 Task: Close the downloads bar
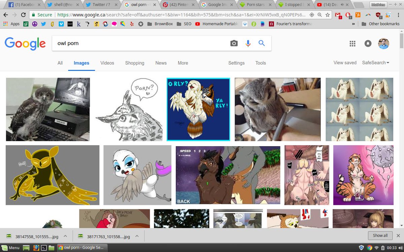click(398, 236)
